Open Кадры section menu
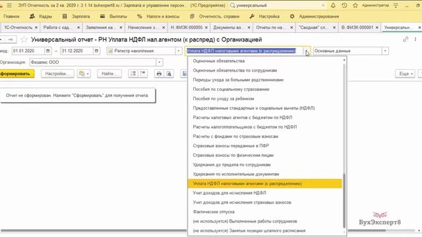The image size is (422, 237). pyautogui.click(x=41, y=16)
